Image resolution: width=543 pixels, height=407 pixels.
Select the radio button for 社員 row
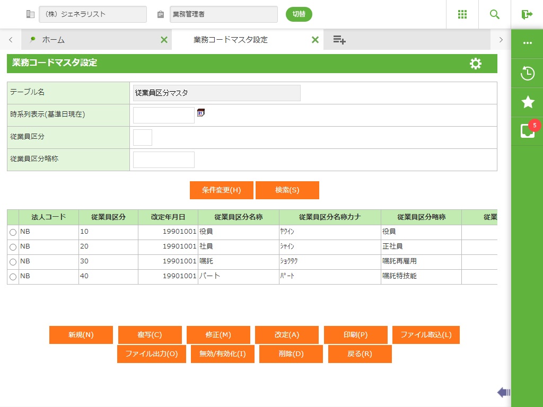point(13,247)
